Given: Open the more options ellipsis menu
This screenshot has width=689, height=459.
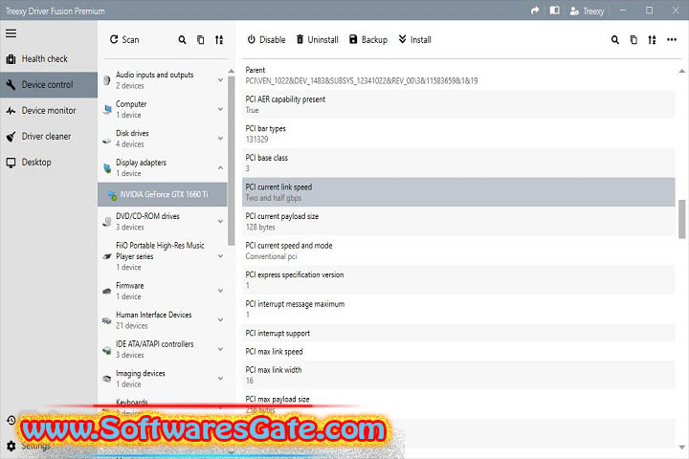Looking at the screenshot, I should point(672,39).
